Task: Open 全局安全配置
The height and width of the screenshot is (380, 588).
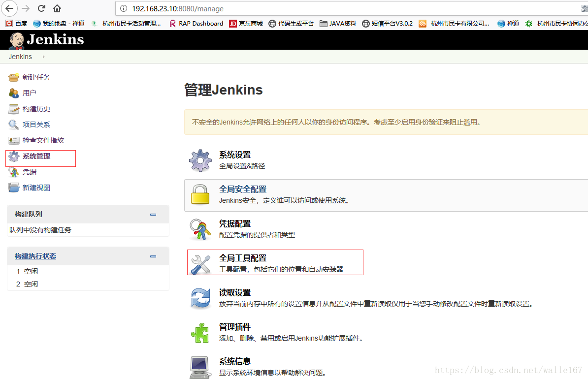Action: (x=243, y=189)
